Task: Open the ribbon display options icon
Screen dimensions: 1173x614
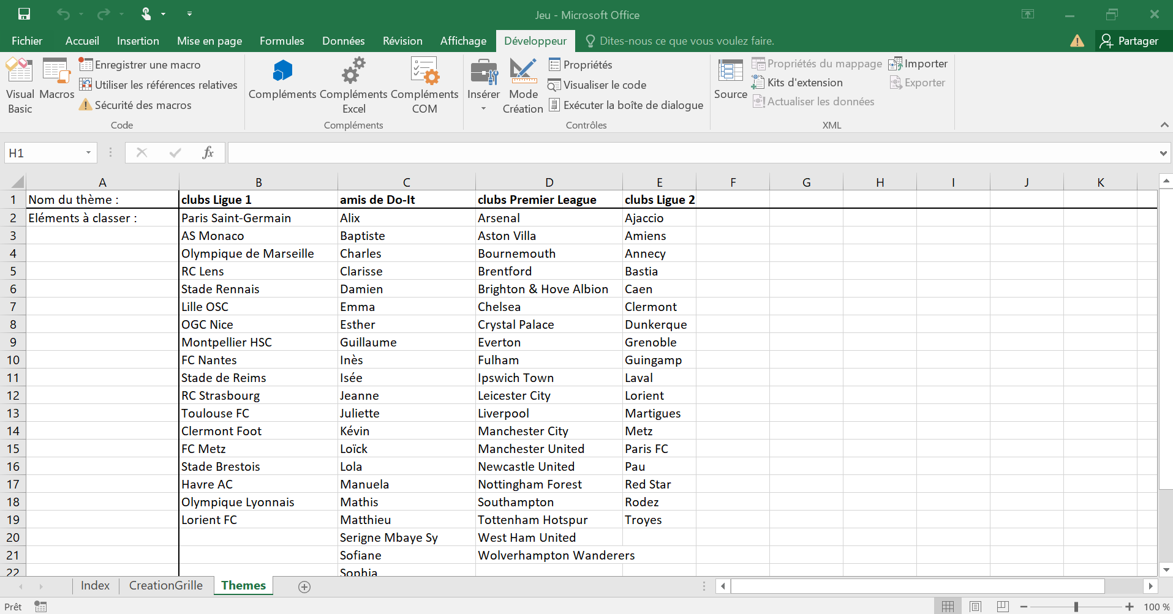Action: click(x=1028, y=14)
